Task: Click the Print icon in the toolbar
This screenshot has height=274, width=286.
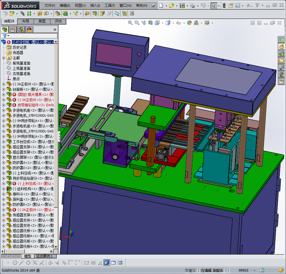Action: coord(192,6)
